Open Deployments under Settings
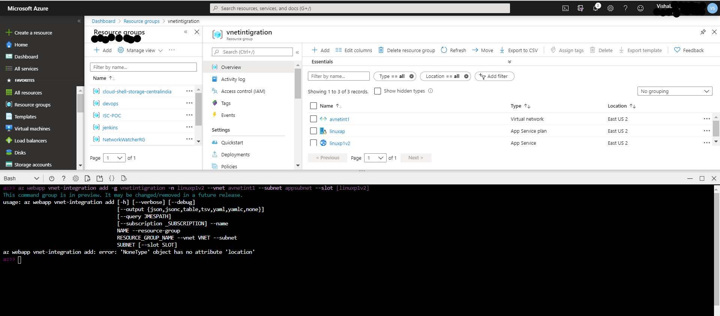 point(235,154)
